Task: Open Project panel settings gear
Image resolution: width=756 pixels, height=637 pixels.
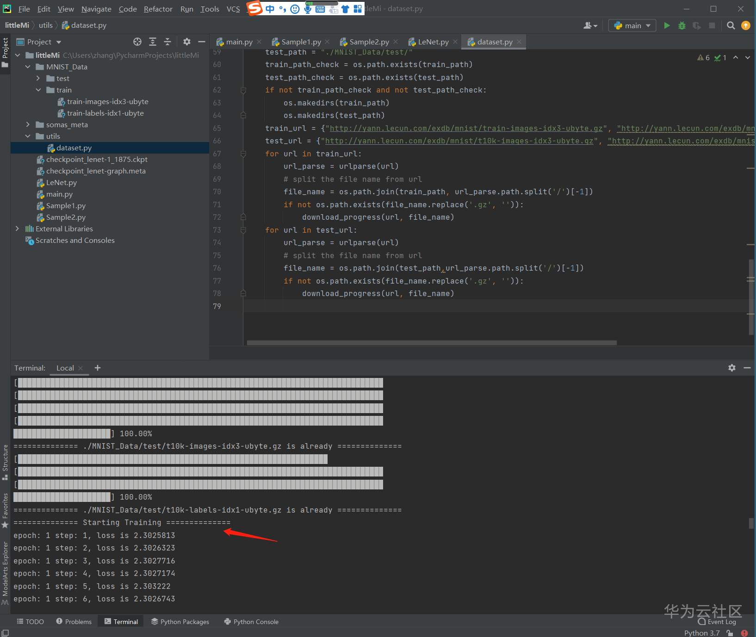Action: (187, 42)
